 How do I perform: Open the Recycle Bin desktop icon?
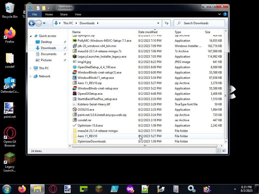(10, 10)
